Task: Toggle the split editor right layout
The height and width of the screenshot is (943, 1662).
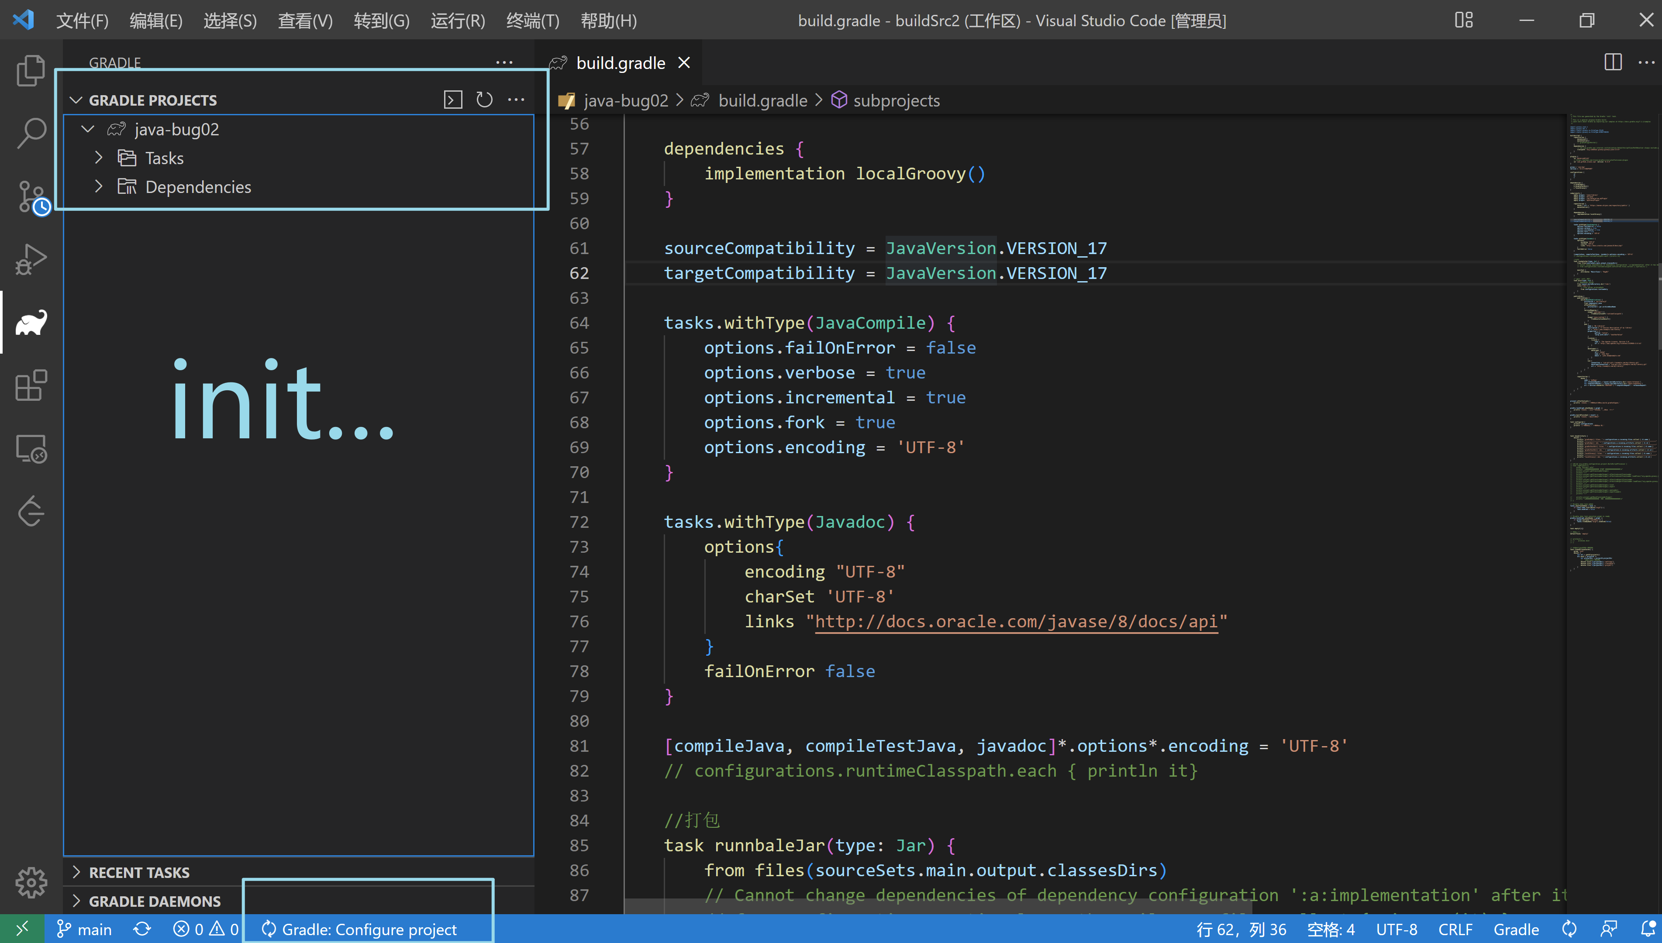Action: [x=1613, y=62]
